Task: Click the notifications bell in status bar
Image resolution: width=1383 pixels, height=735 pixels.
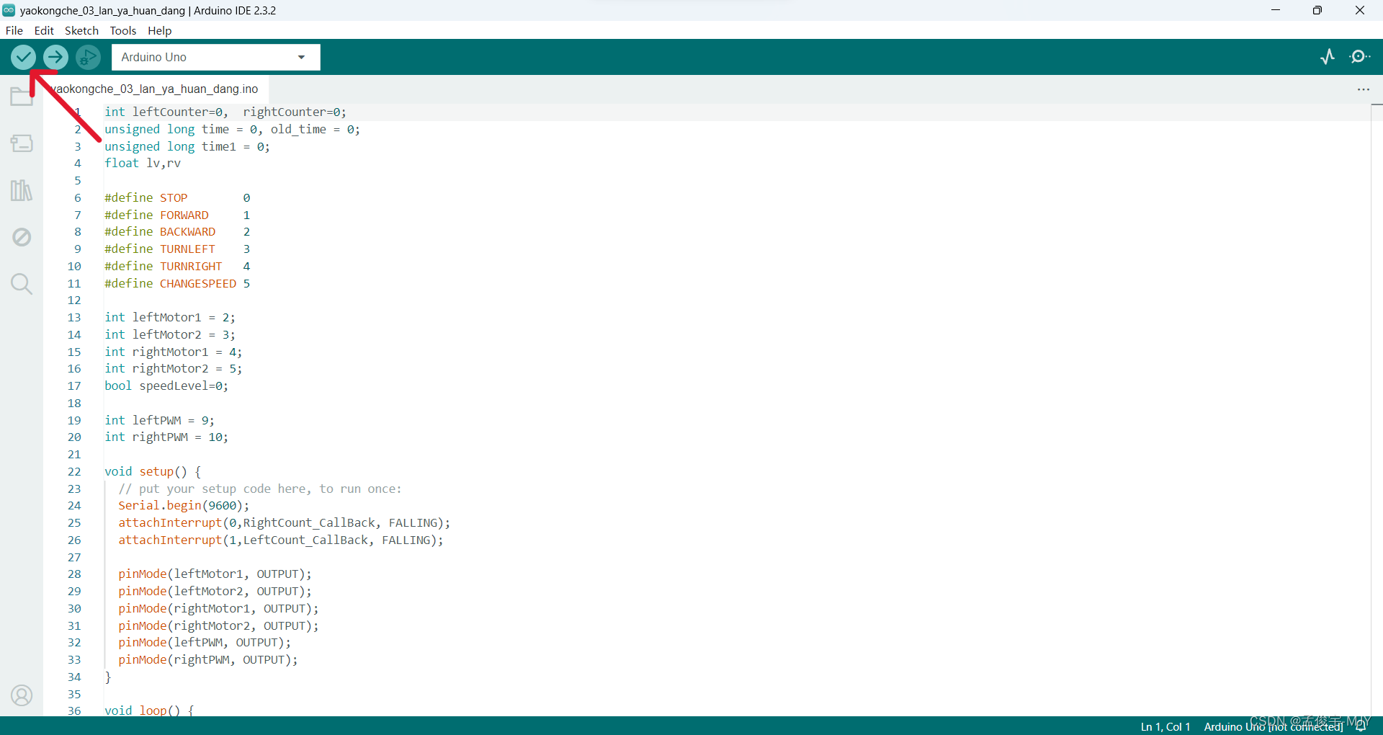Action: (x=1361, y=726)
